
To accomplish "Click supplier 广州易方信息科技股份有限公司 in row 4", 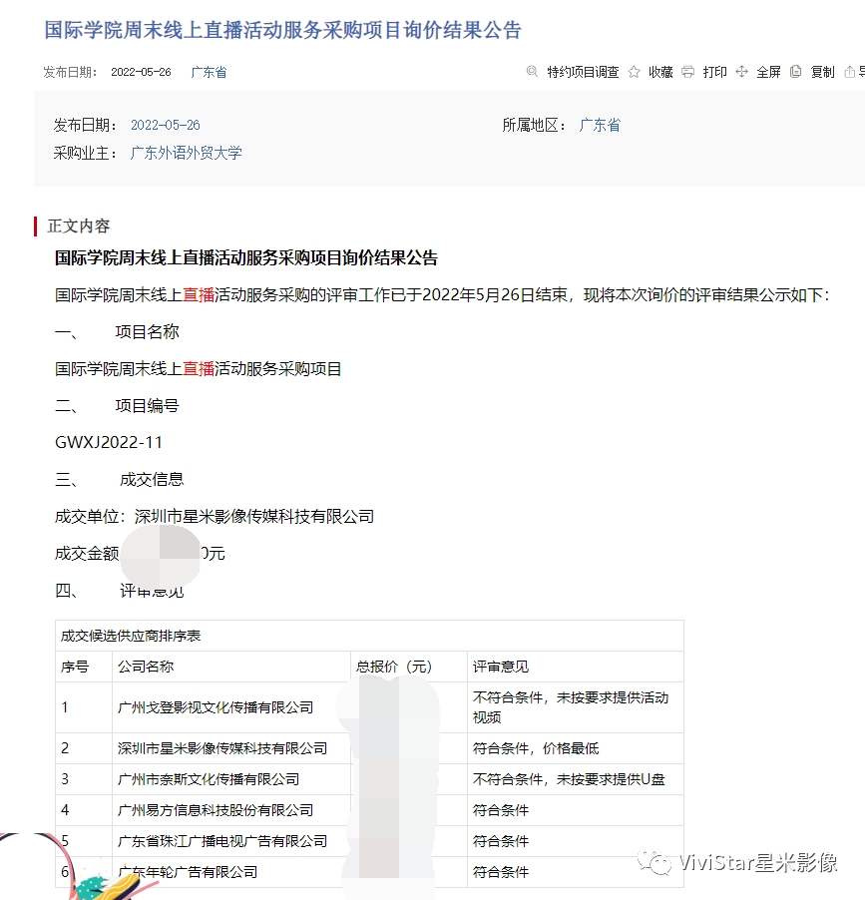I will (x=220, y=810).
